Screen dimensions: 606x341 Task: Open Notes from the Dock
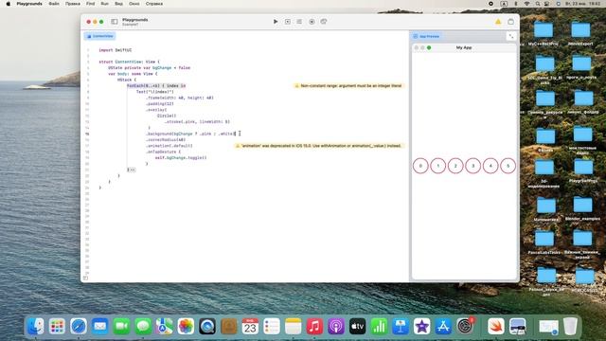293,327
